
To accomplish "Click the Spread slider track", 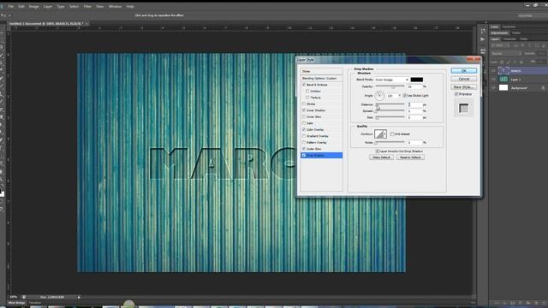I will point(390,111).
